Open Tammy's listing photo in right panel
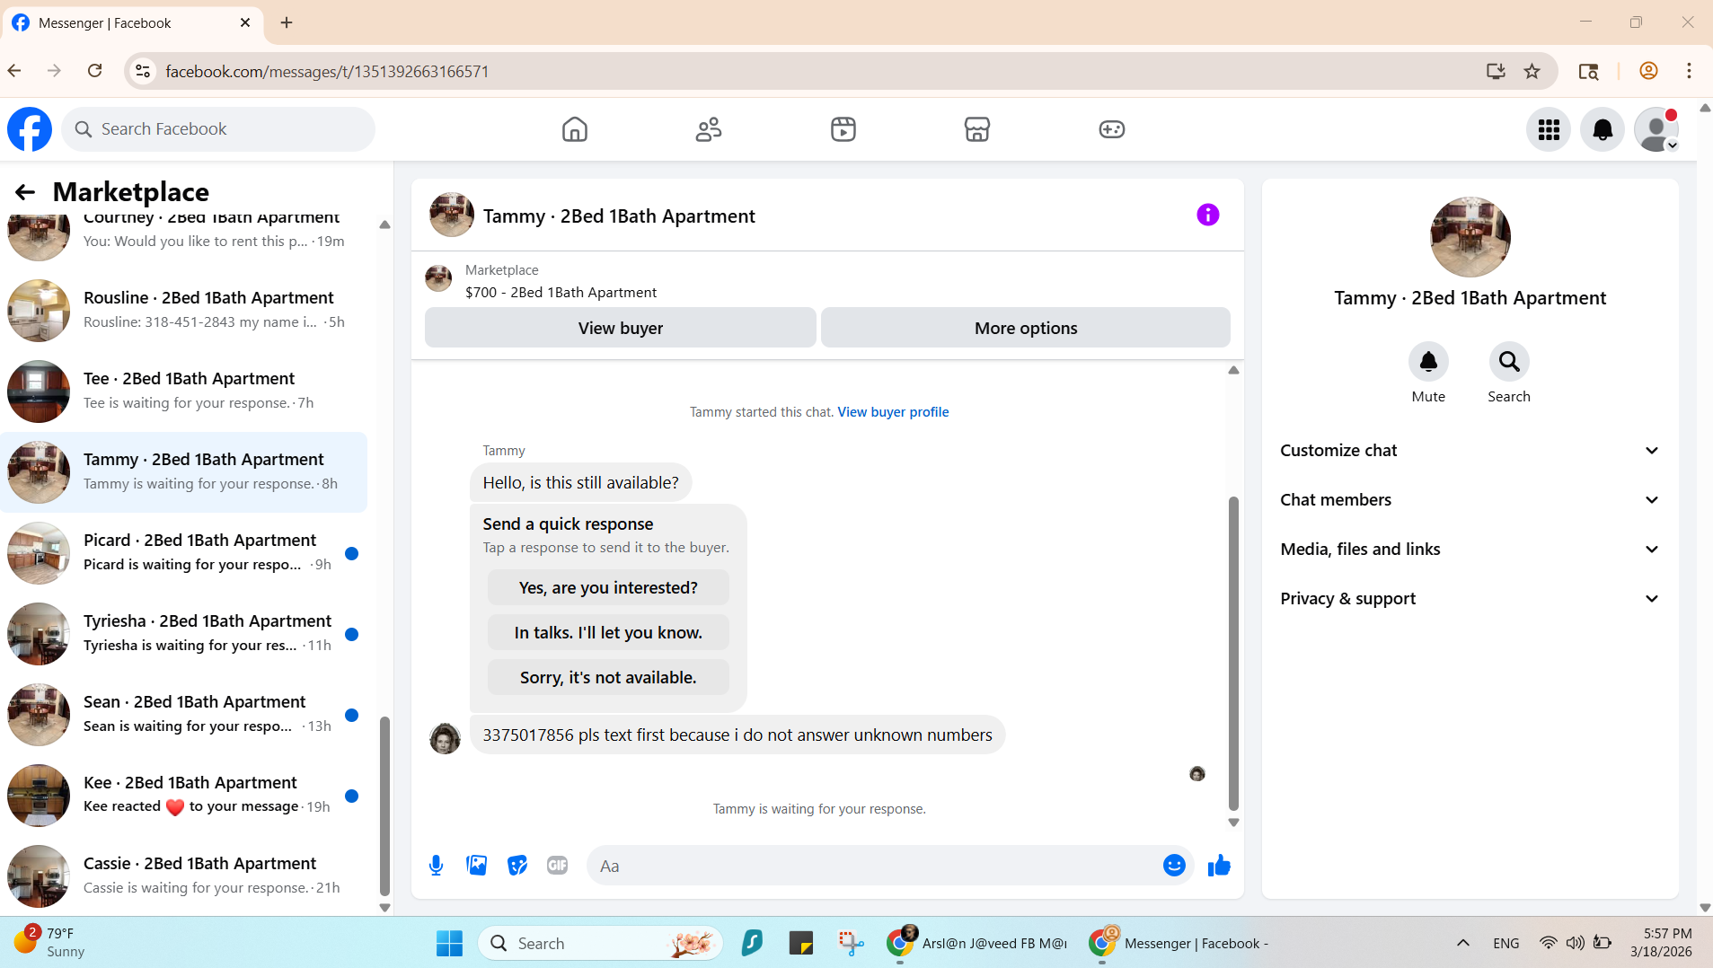The width and height of the screenshot is (1713, 968). (x=1470, y=237)
